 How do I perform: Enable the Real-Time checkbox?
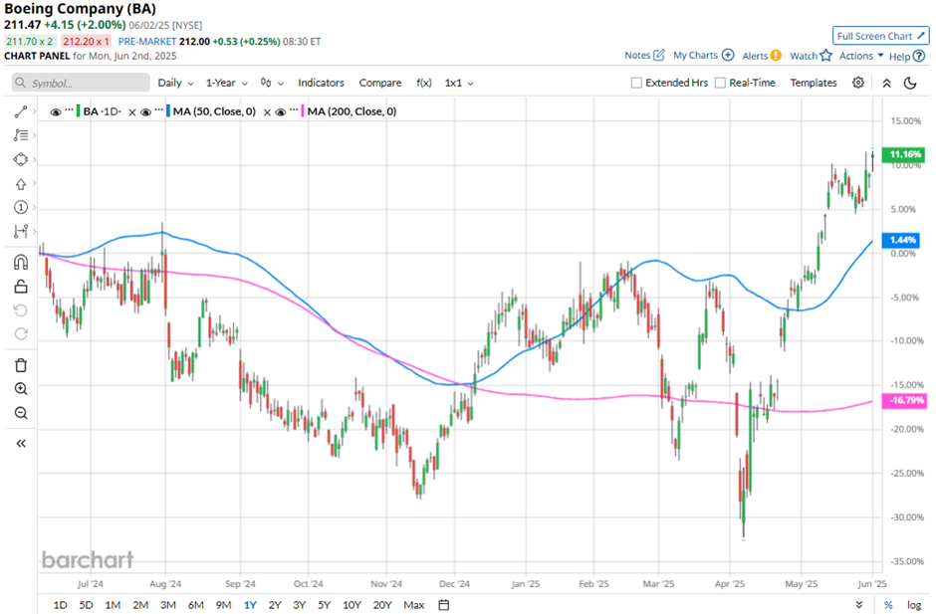pos(720,83)
